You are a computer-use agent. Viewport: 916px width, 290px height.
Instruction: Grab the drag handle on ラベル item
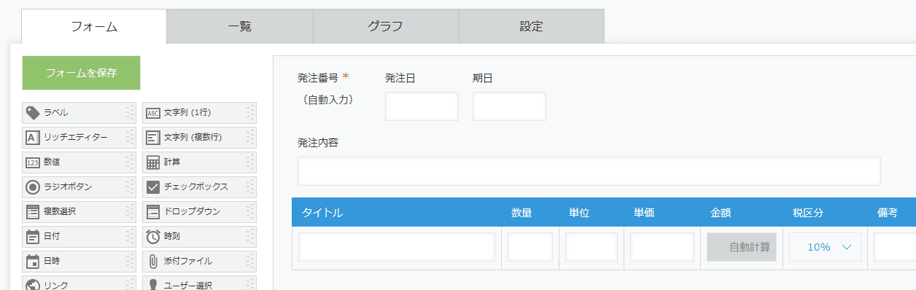coord(130,113)
